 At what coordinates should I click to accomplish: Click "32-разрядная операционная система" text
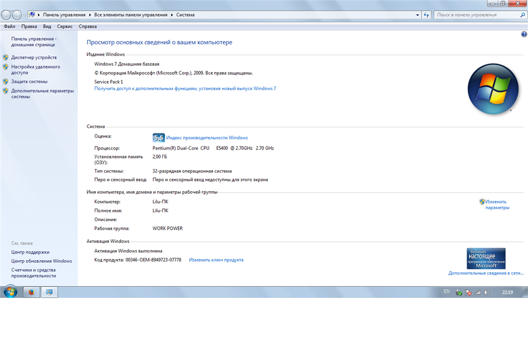coord(192,171)
